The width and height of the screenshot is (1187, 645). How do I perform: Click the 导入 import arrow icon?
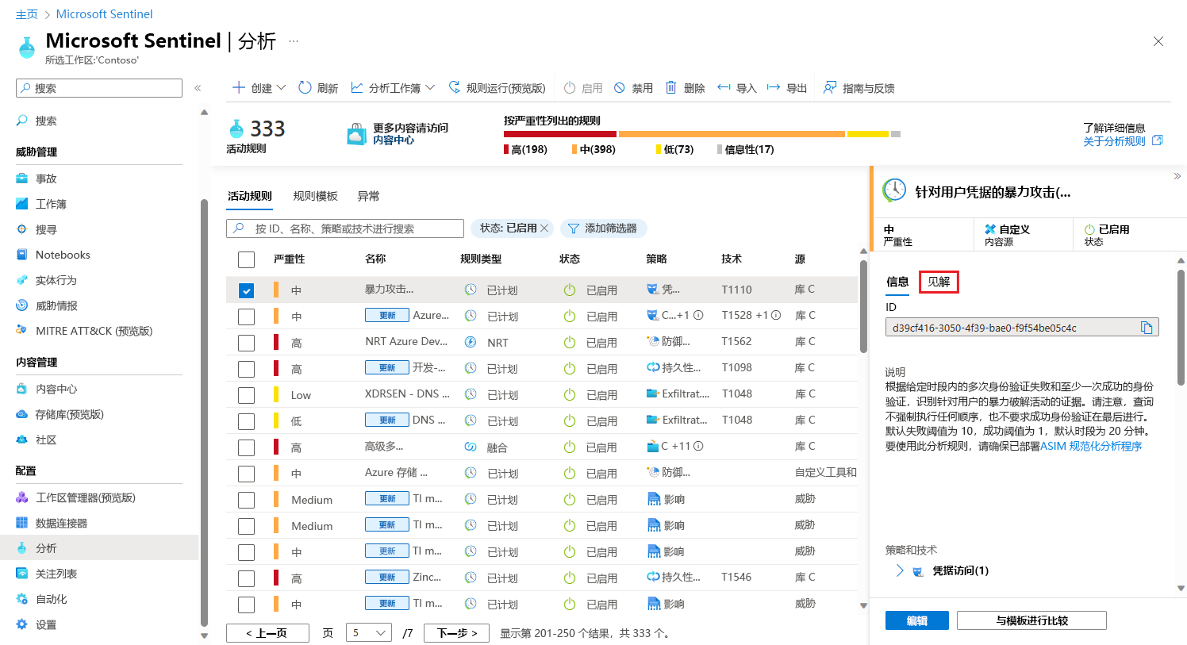click(724, 87)
